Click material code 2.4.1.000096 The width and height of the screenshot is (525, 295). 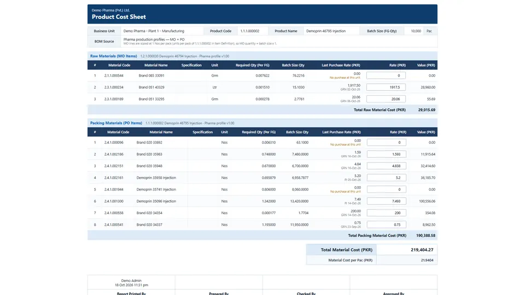(114, 143)
